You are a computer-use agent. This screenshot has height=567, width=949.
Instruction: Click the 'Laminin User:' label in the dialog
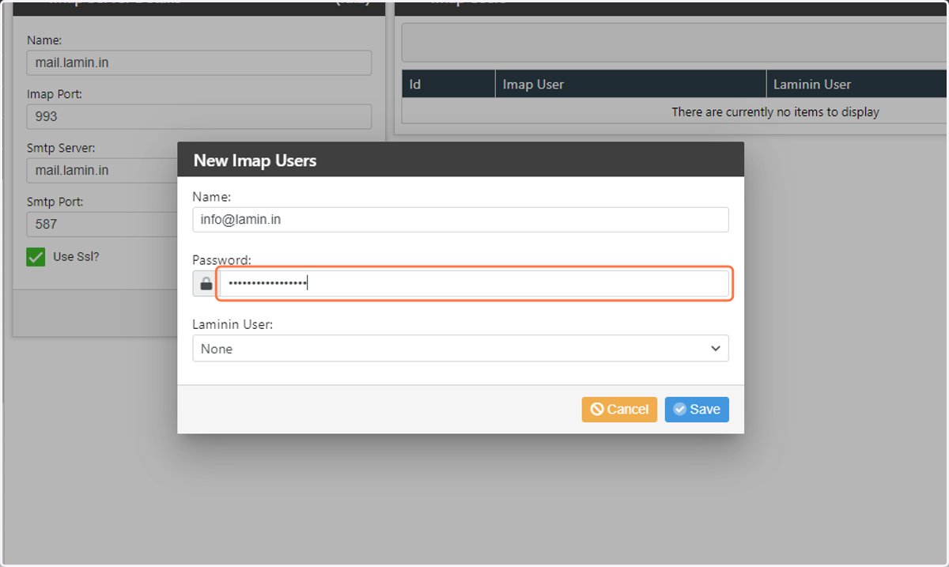[233, 324]
